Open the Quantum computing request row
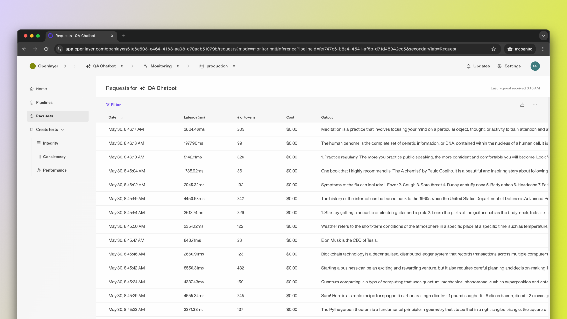Screen dimensions: 567x319 tap(323, 282)
